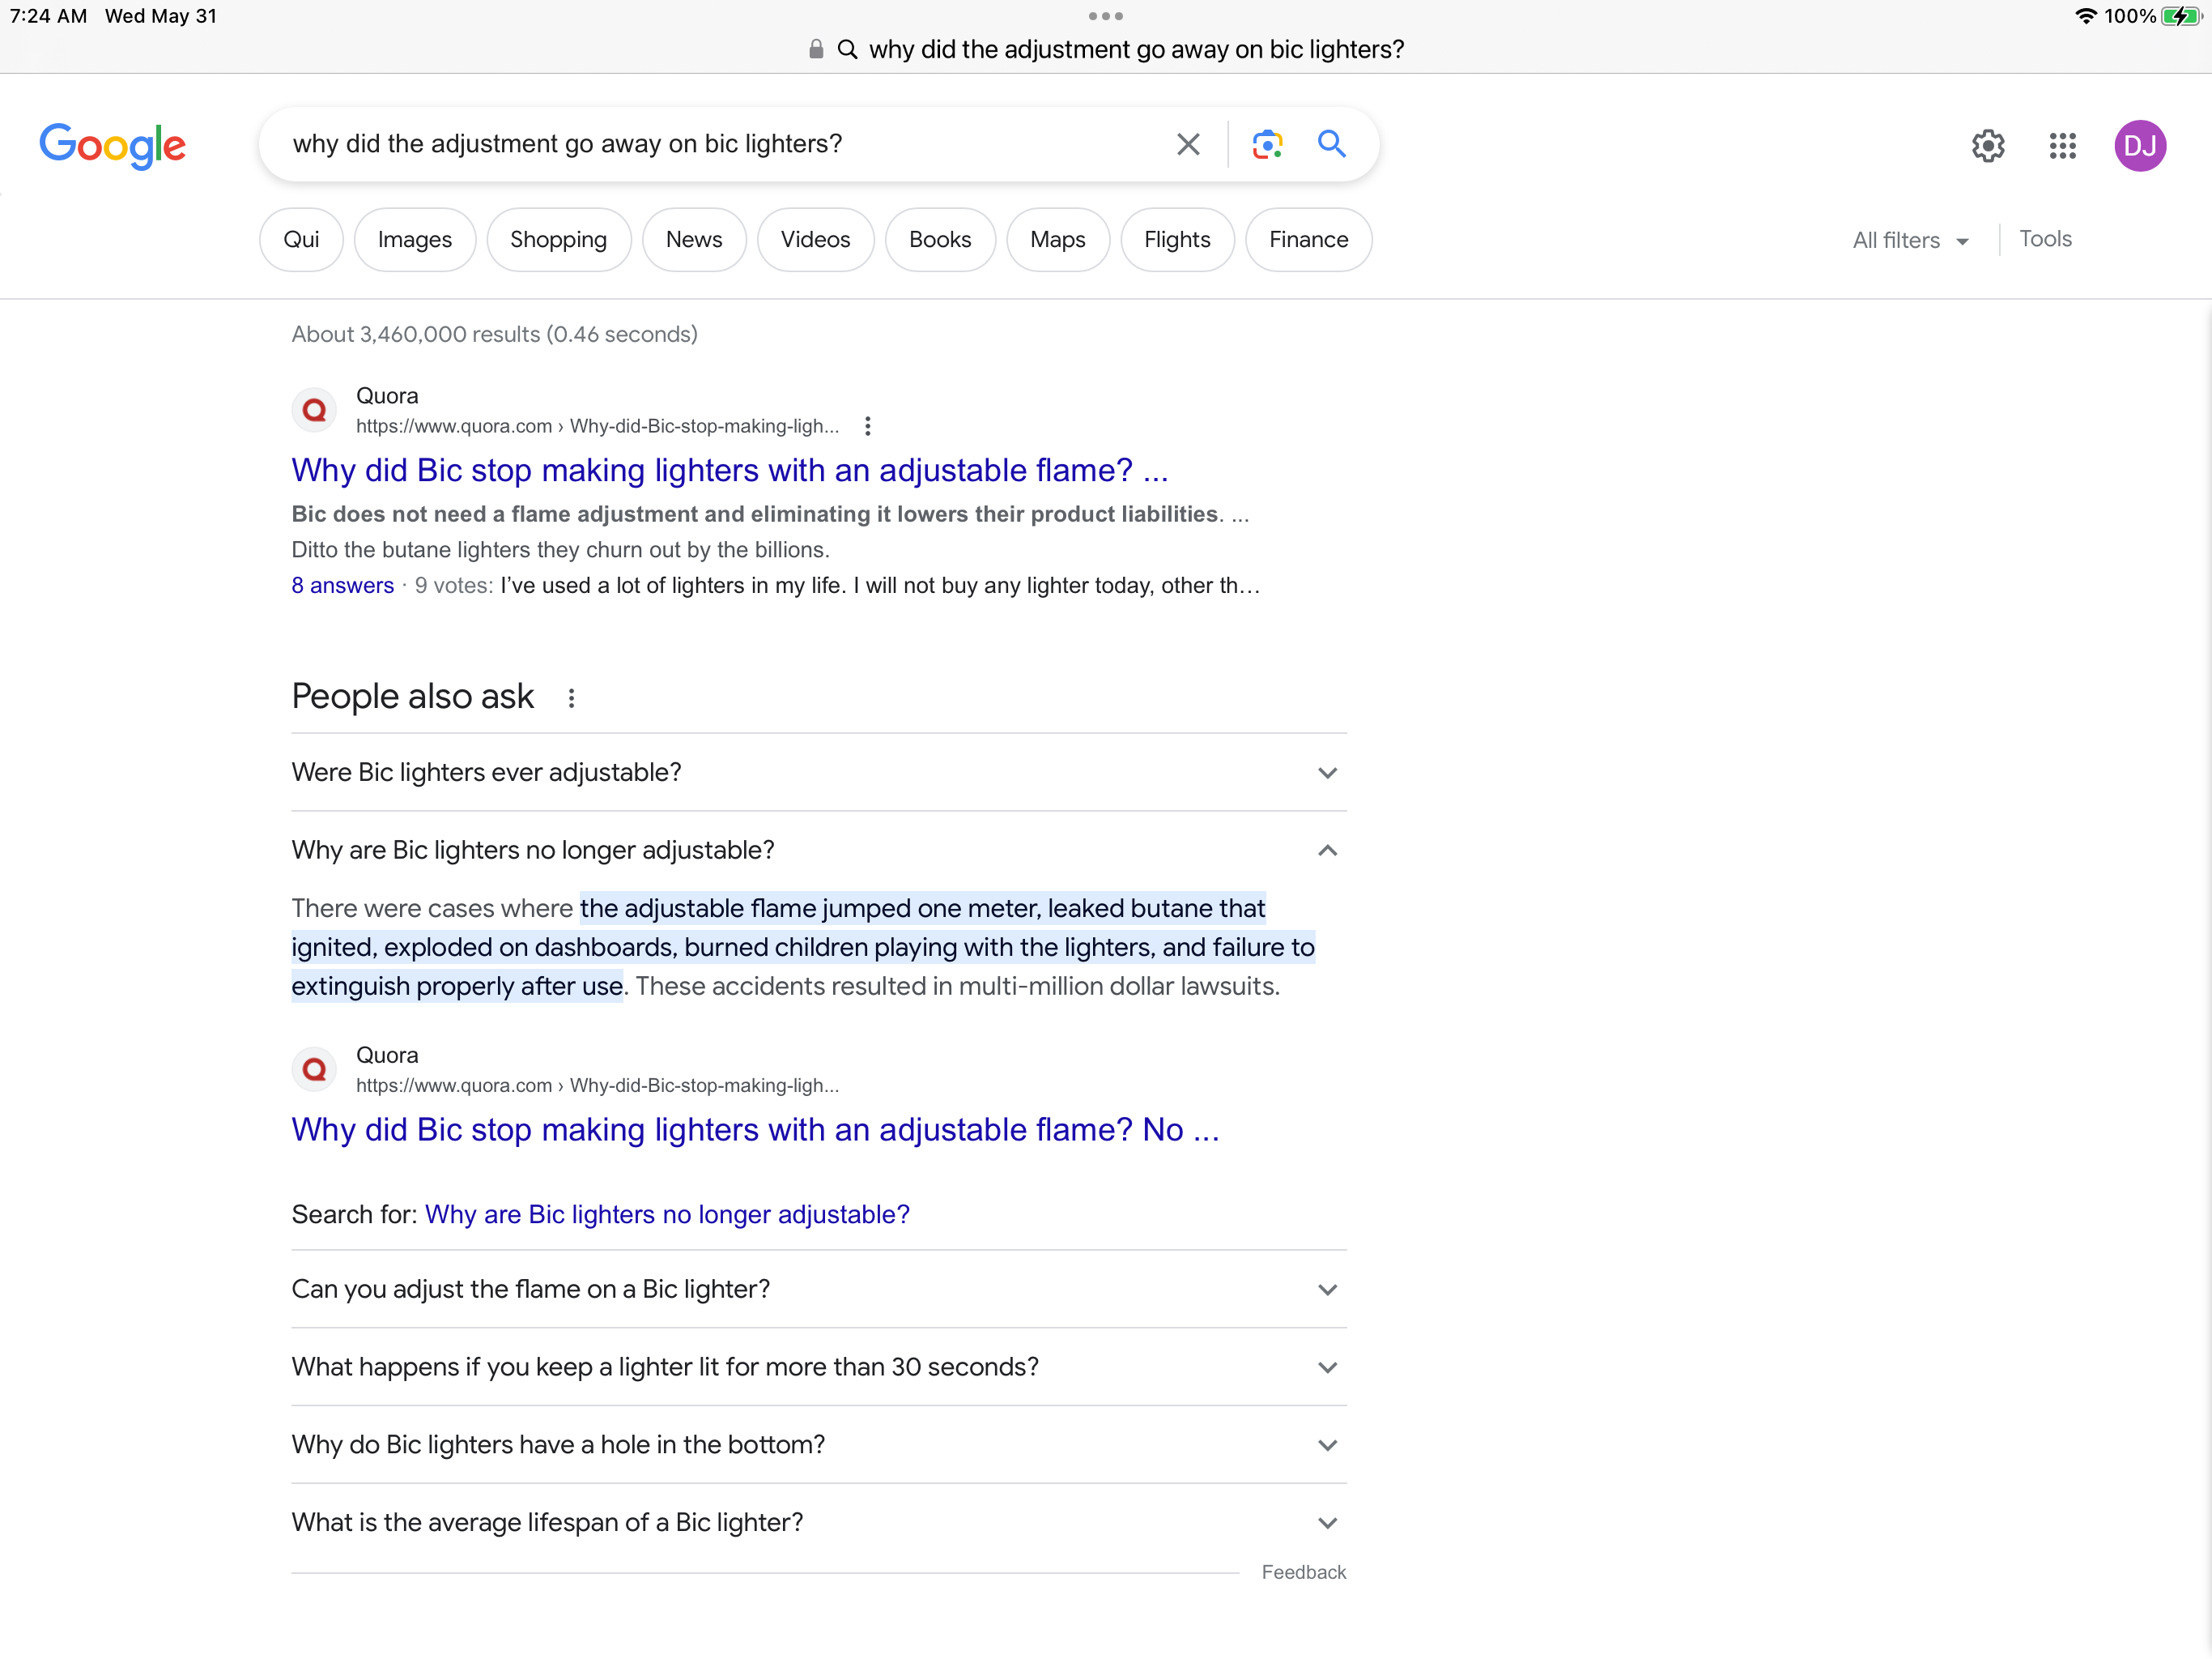Screen dimensions: 2212x1659
Task: Open the DJ account avatar
Action: click(2139, 146)
